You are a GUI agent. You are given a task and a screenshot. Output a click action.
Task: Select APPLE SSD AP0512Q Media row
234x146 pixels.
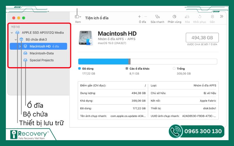(39, 32)
